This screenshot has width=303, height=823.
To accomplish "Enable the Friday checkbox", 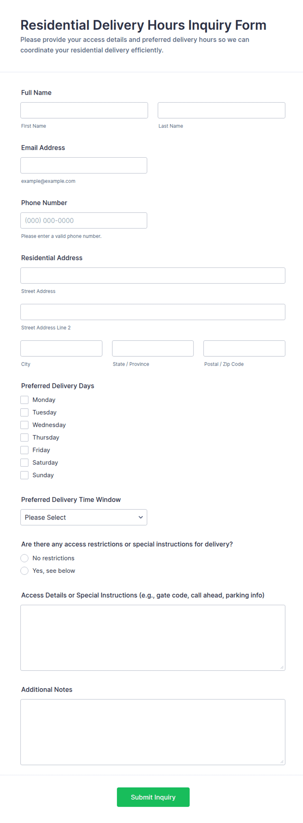I will pos(24,450).
